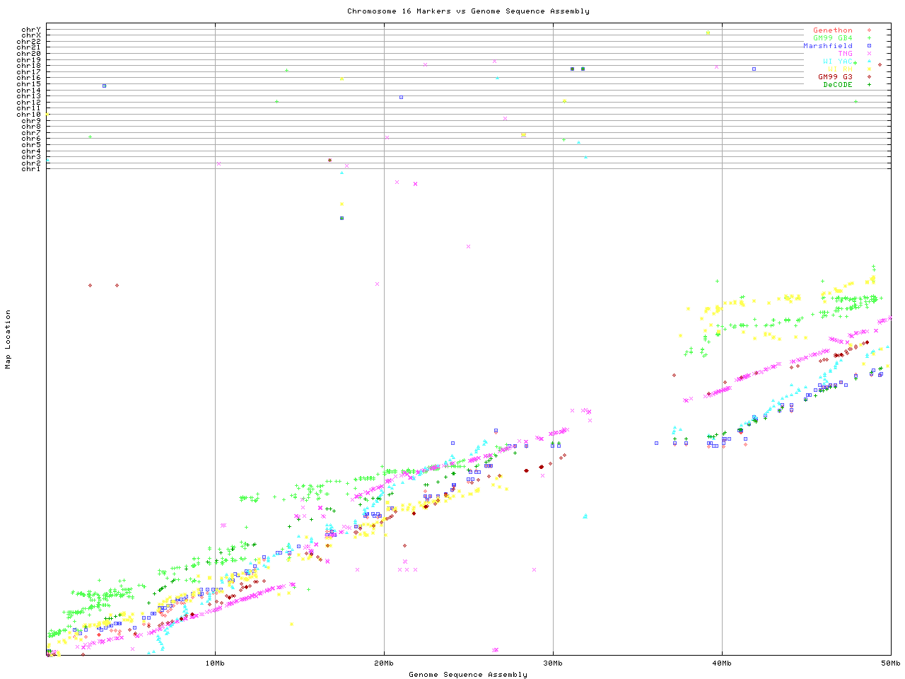Click the chr10 y-axis label
Screen dimensions: 905x679
(x=29, y=115)
